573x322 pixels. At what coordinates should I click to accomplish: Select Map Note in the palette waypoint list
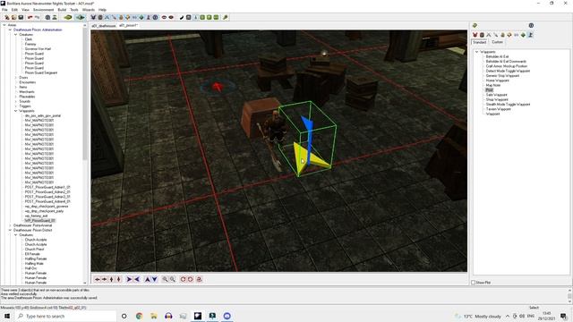pyautogui.click(x=493, y=85)
